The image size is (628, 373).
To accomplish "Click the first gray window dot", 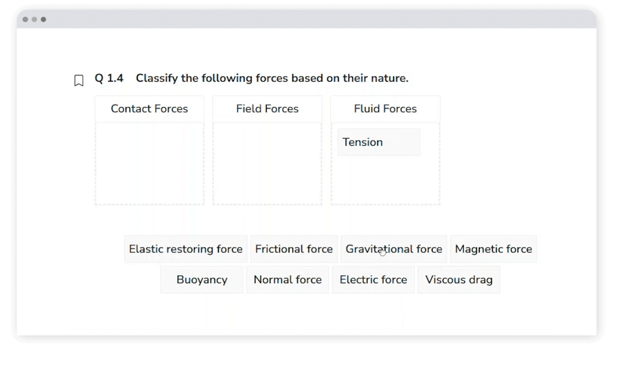I will [25, 20].
